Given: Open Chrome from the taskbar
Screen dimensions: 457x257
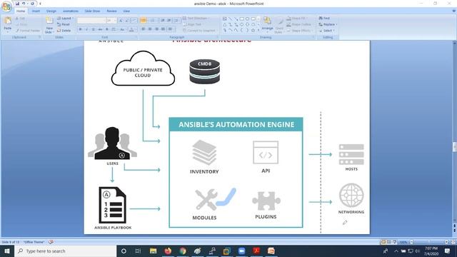Looking at the screenshot, I should (183, 251).
